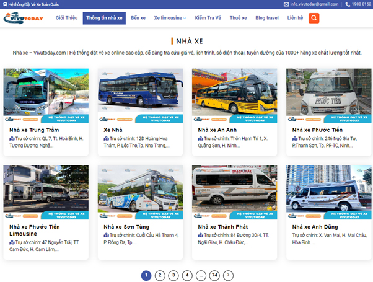
Task: Open the Nhà xe Trung Trầm title link
Action: click(x=34, y=130)
